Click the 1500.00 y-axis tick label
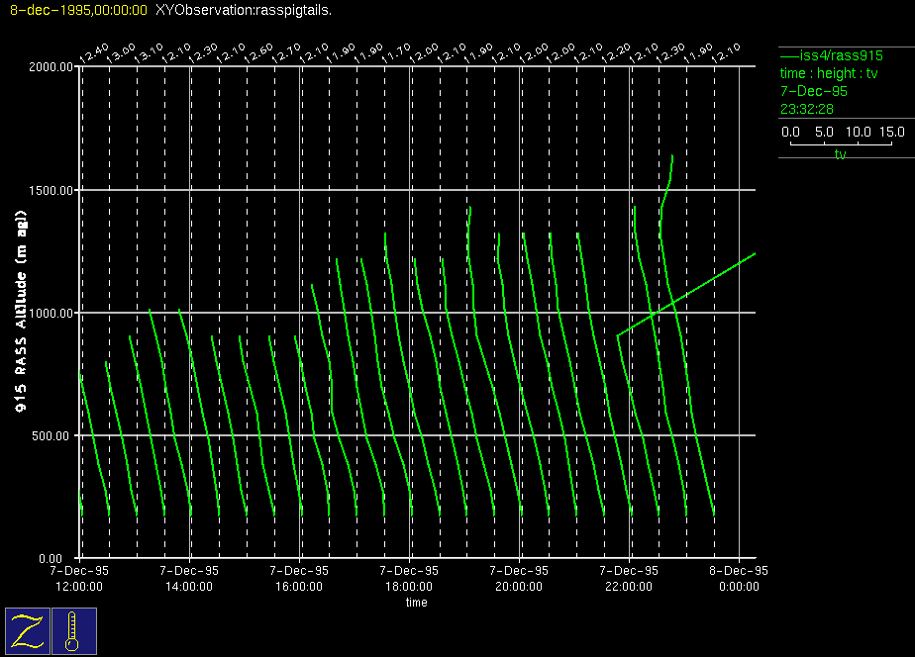Screen dimensions: 915x657 (x=51, y=190)
